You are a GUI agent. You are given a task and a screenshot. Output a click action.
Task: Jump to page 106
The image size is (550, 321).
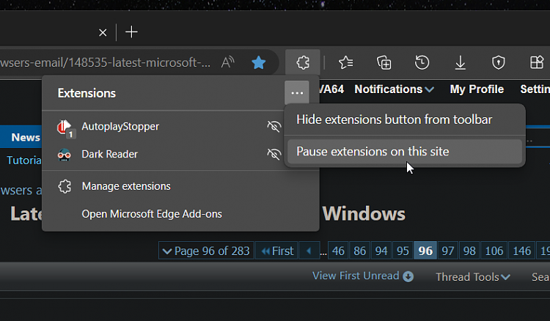click(494, 251)
